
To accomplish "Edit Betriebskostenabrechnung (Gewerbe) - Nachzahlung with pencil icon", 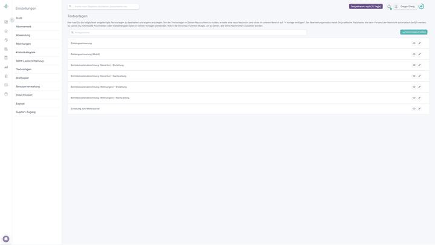I will point(420,76).
